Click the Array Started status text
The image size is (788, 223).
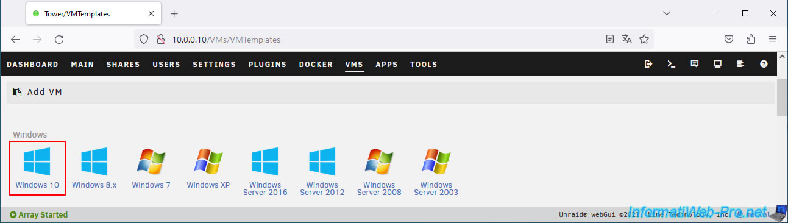coord(38,214)
